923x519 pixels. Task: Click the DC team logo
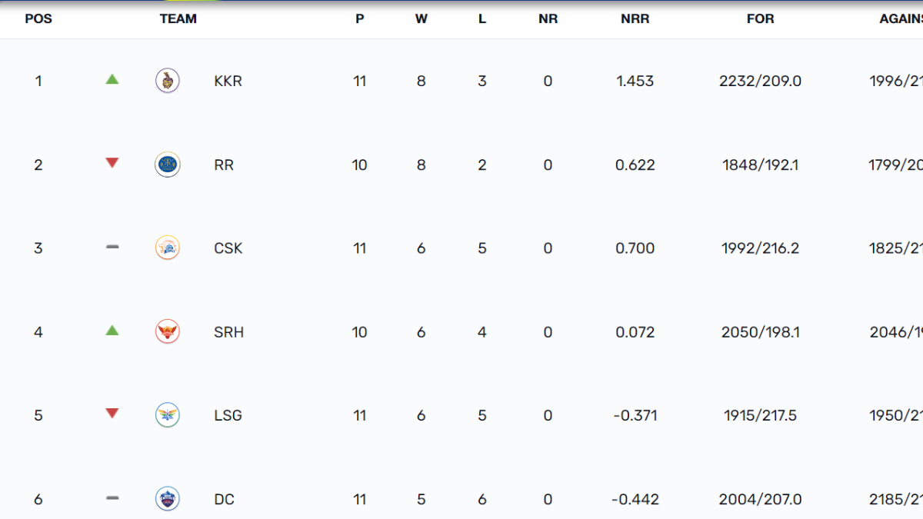168,499
